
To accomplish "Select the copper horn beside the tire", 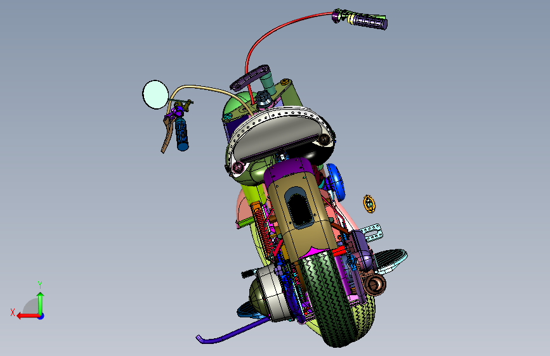I will pyautogui.click(x=376, y=284).
